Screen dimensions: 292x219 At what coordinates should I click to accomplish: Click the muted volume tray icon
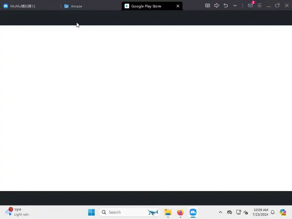[246, 212]
